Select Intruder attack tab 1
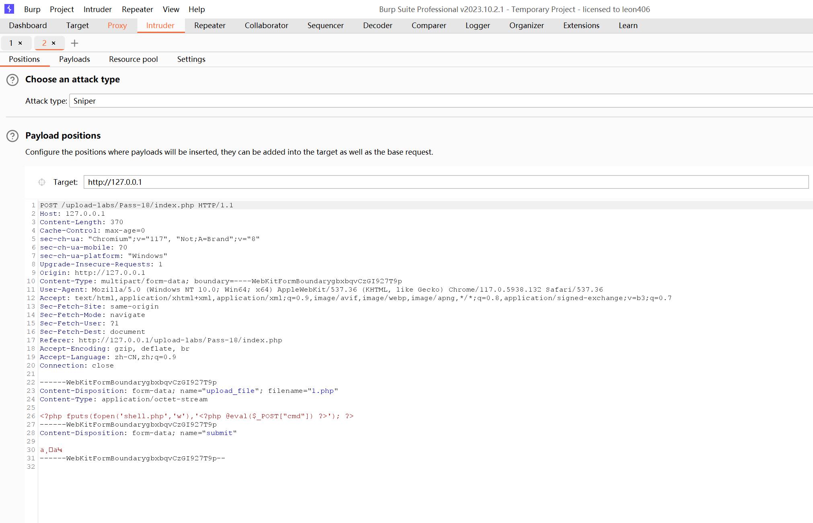Viewport: 813px width, 523px height. click(11, 43)
